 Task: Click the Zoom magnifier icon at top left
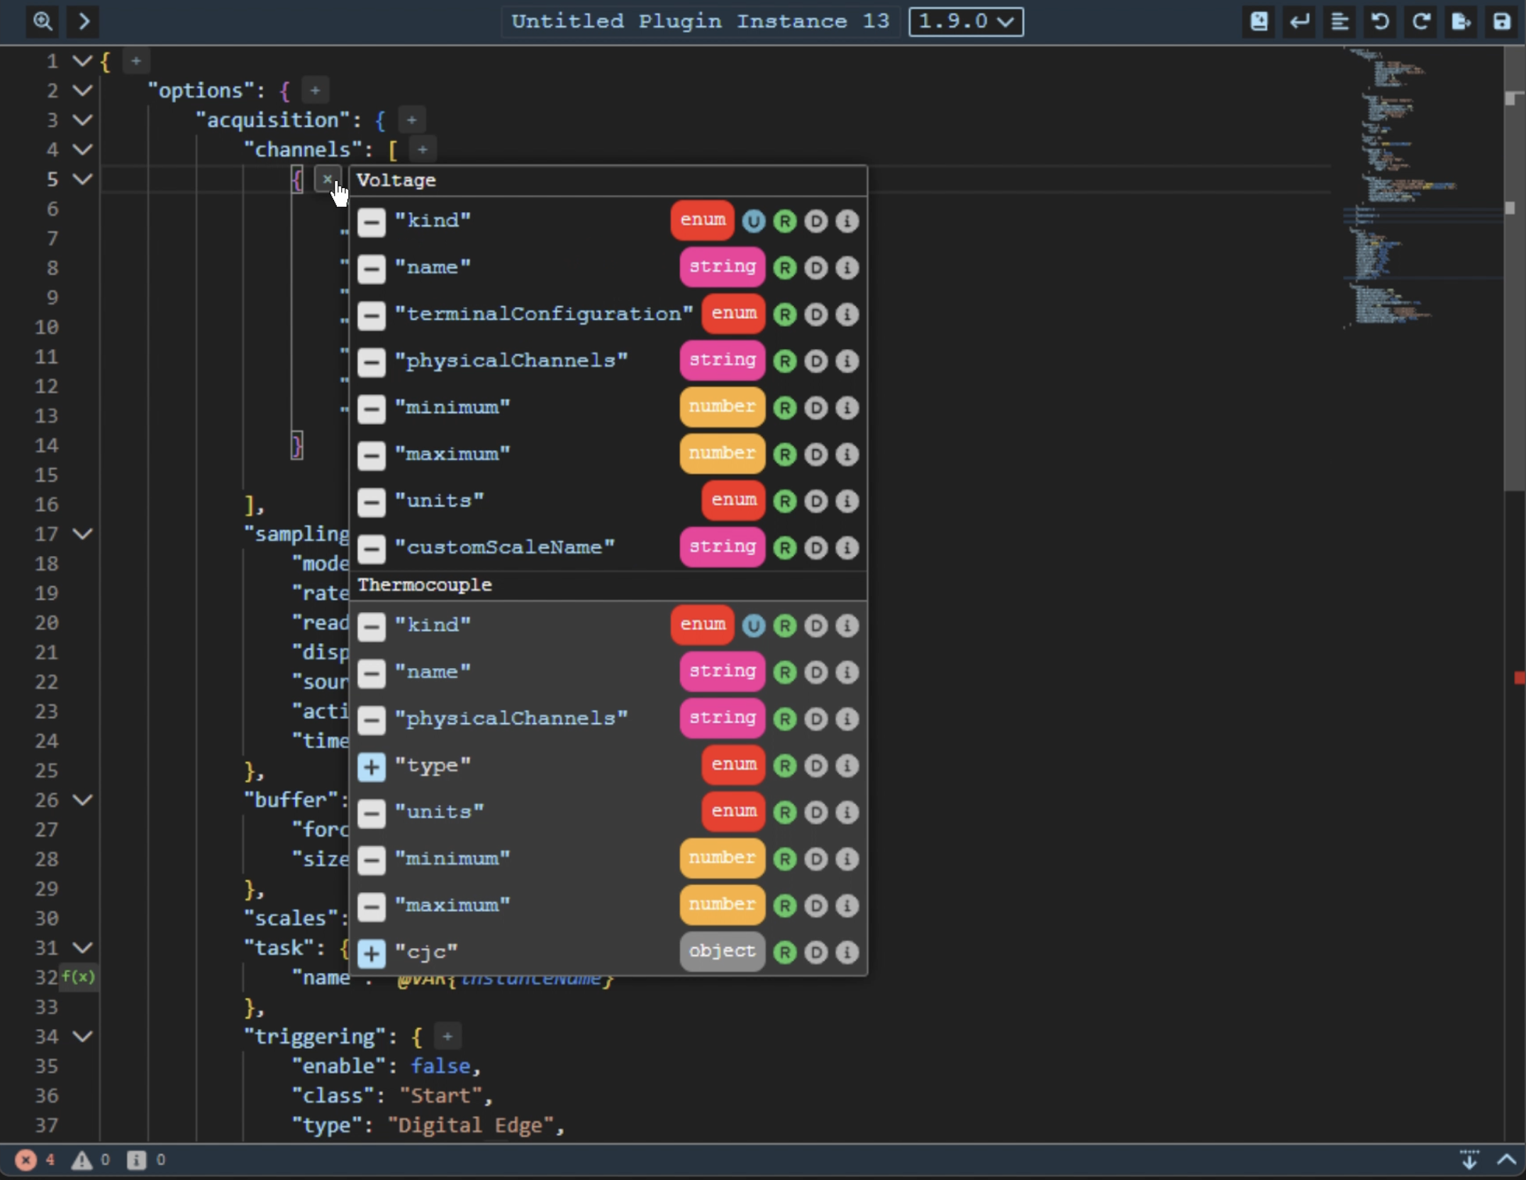tap(43, 21)
